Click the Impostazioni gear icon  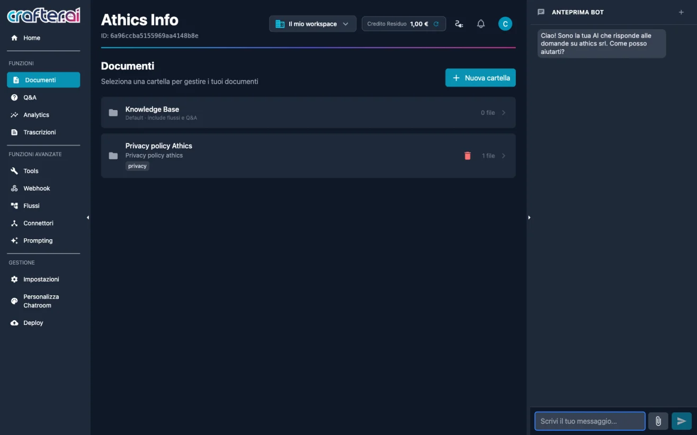click(x=14, y=279)
